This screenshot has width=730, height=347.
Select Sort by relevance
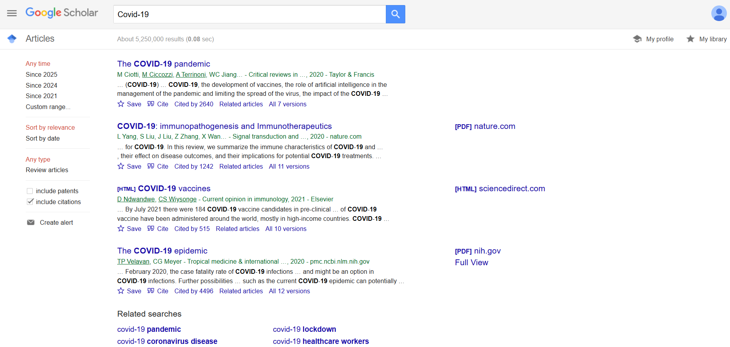(x=50, y=127)
